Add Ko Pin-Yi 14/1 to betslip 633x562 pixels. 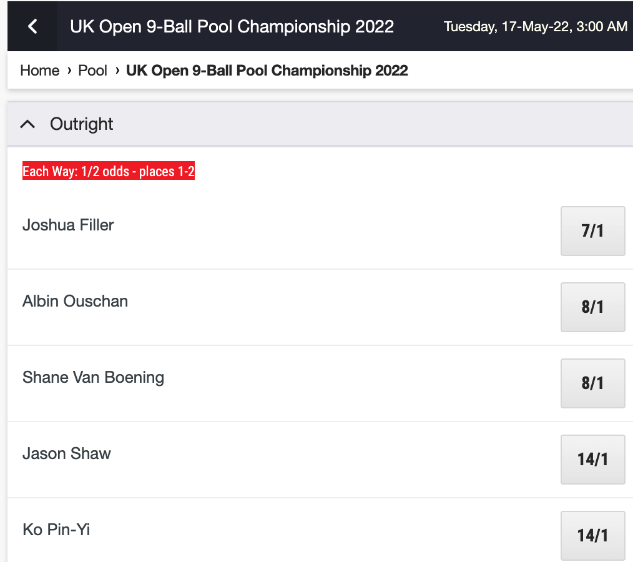point(592,535)
